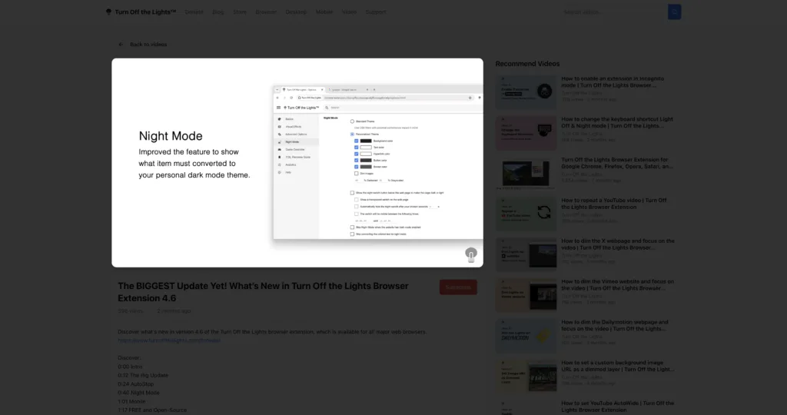Open the dim Vimeo website video thumbnail
The height and width of the screenshot is (415, 787).
click(526, 295)
